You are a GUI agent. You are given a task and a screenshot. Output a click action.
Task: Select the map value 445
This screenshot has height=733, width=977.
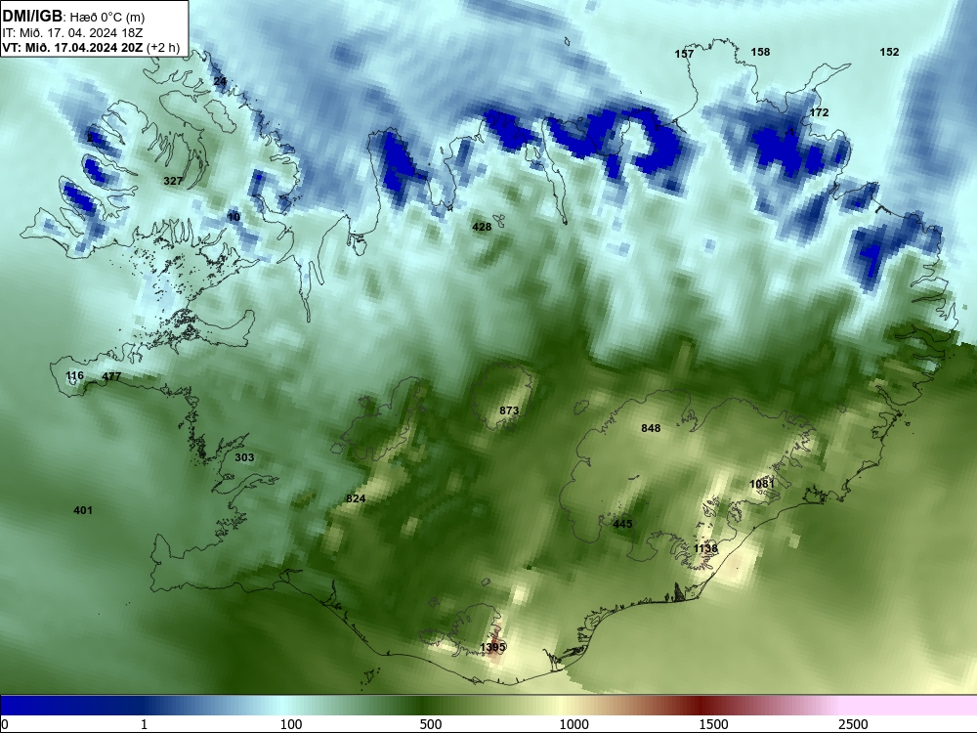(622, 524)
